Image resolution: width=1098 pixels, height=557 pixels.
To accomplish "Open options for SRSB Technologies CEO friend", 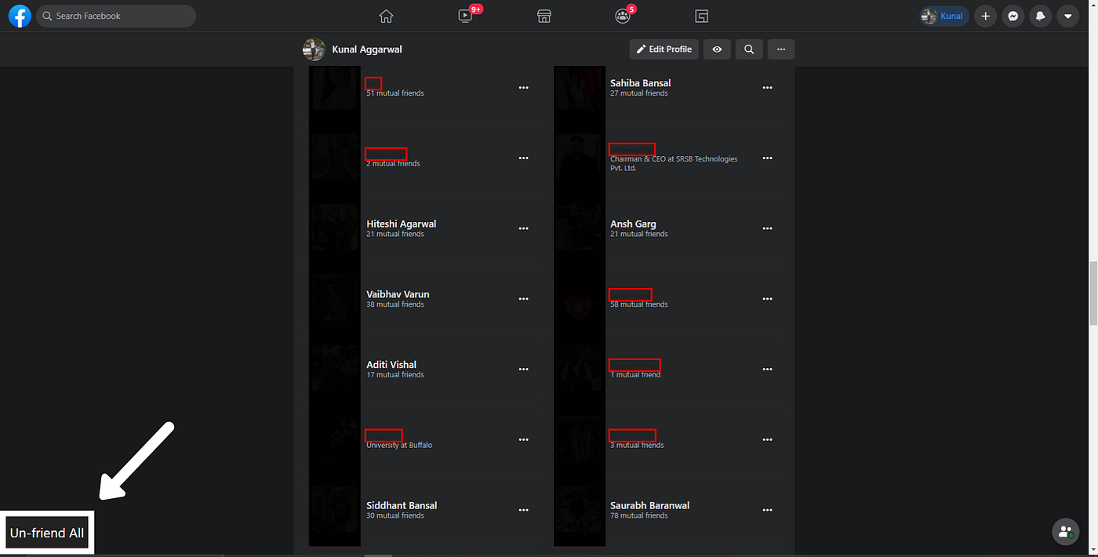I will tap(768, 158).
